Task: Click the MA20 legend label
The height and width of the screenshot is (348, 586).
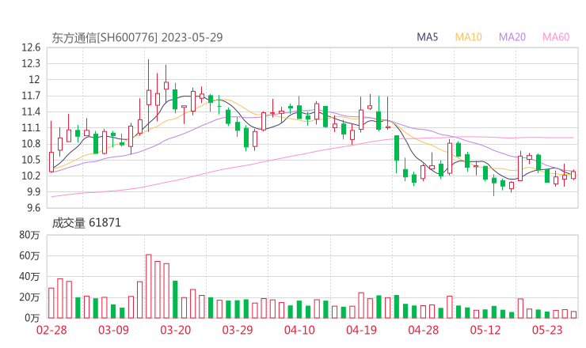Action: (x=512, y=37)
